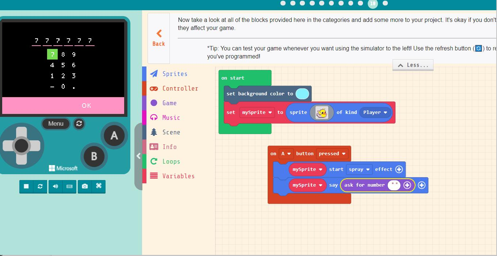Collapse the toolbox with the Less button

point(413,65)
